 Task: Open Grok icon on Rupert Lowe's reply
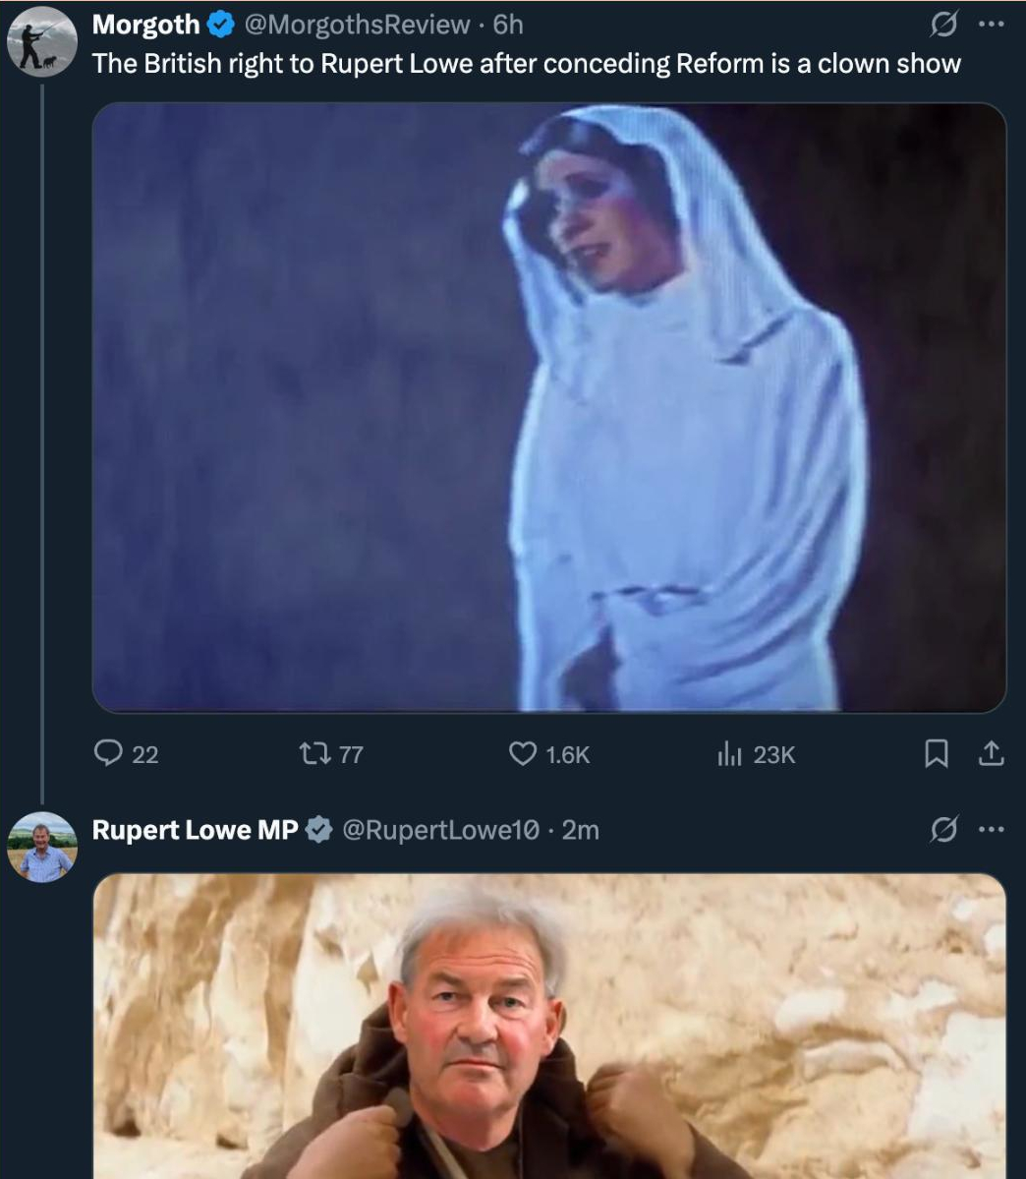(943, 830)
